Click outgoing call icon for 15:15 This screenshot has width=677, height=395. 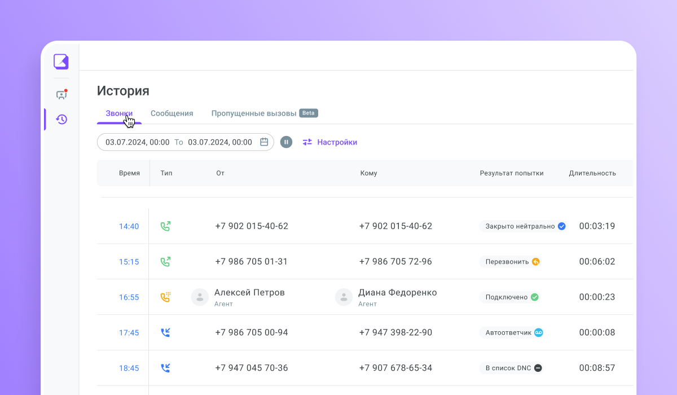(x=165, y=262)
